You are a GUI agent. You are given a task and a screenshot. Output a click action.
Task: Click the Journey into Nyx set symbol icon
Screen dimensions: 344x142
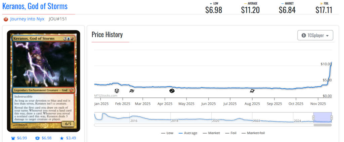pos(6,19)
